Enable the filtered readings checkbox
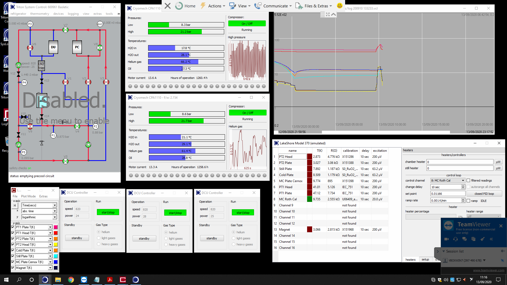The height and width of the screenshot is (285, 507). [468, 180]
